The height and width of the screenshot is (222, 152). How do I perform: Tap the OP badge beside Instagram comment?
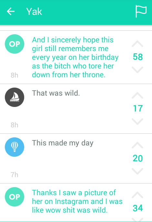15,197
